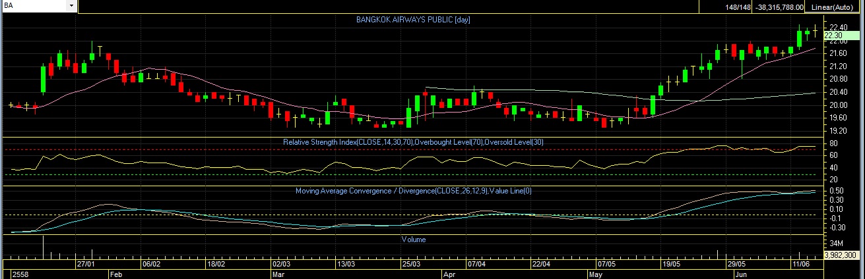Open the BA symbol dropdown arrow
Image resolution: width=865 pixels, height=279 pixels.
72,5
